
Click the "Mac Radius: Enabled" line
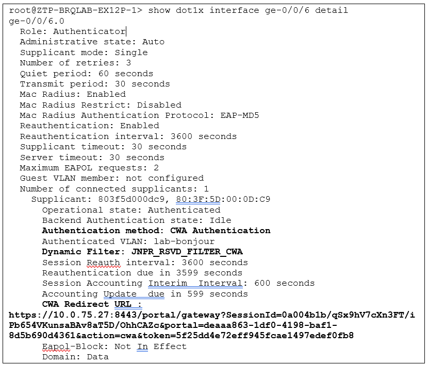click(x=72, y=94)
